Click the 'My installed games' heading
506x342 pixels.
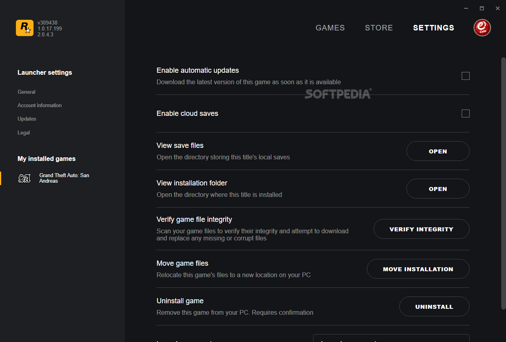[47, 159]
